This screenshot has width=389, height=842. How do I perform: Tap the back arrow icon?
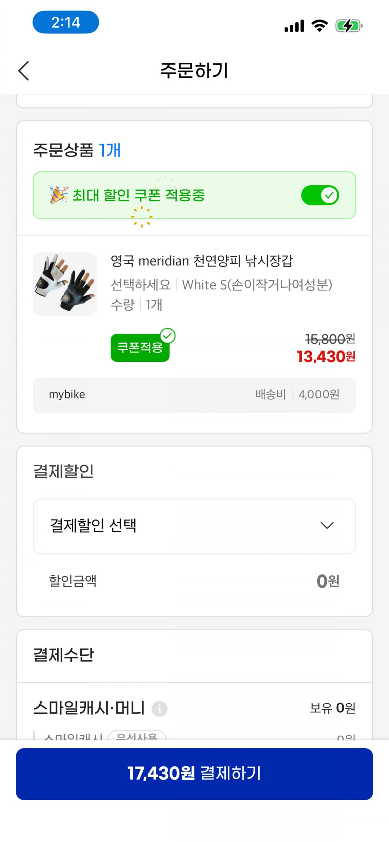(x=24, y=71)
